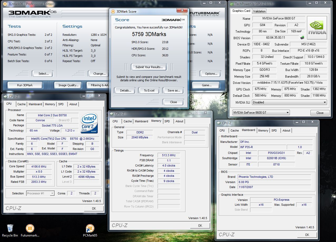
Task: Switch to the Validation tab in GPU-Z
Action: click(x=259, y=11)
